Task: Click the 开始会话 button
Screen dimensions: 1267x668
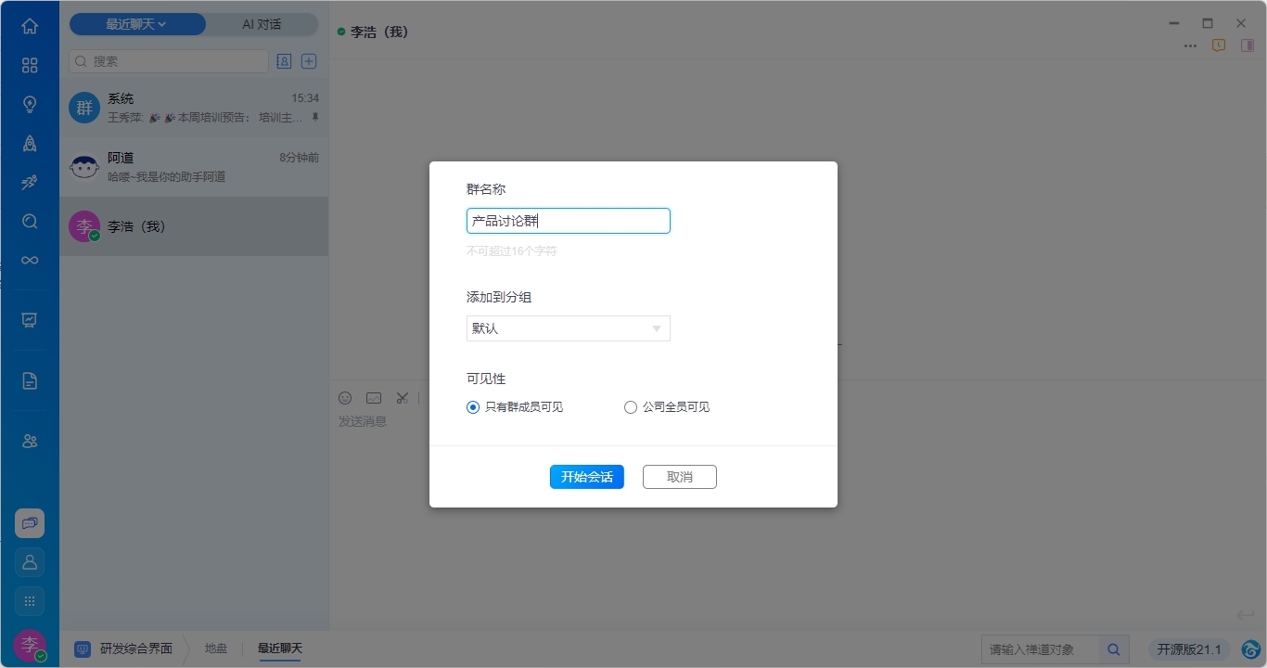Action: [587, 477]
